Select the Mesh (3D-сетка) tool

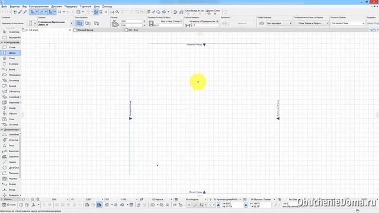pyautogui.click(x=11, y=125)
